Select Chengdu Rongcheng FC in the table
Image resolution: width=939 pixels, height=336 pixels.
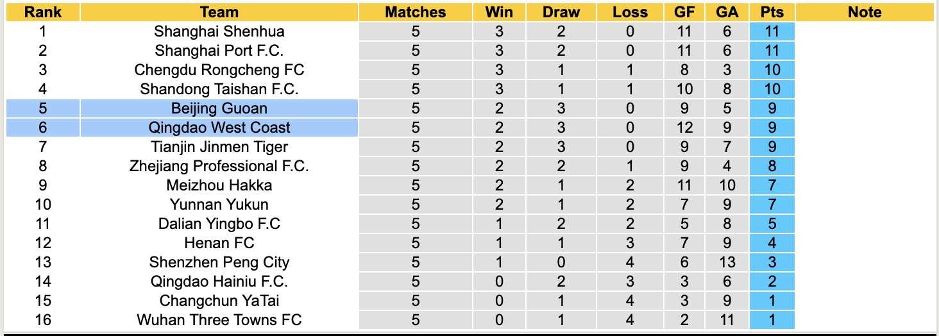[x=219, y=70]
